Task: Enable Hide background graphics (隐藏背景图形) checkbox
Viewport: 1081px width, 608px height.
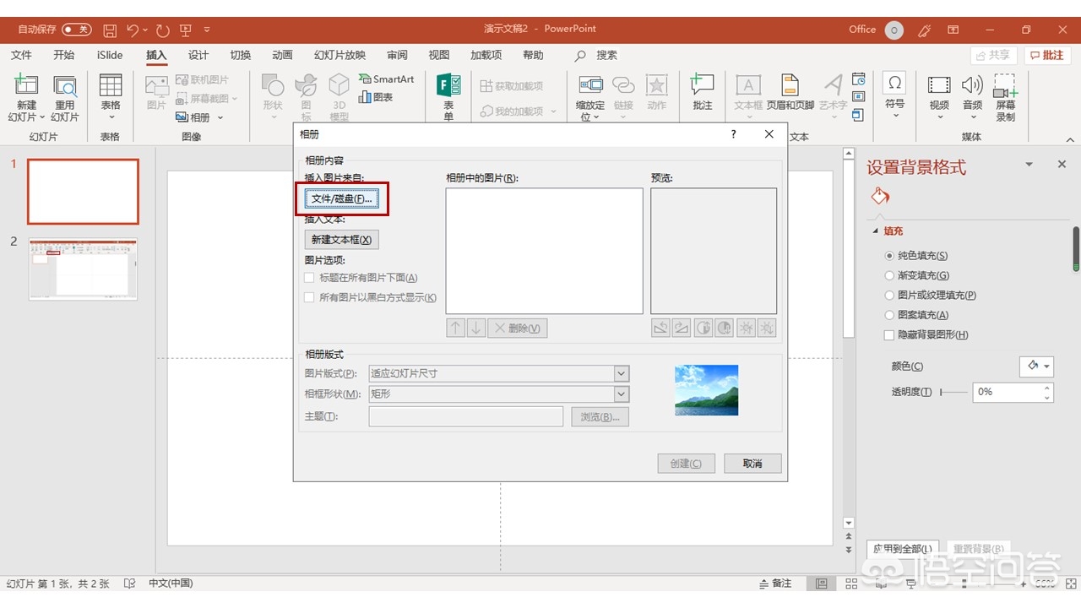Action: [x=889, y=335]
